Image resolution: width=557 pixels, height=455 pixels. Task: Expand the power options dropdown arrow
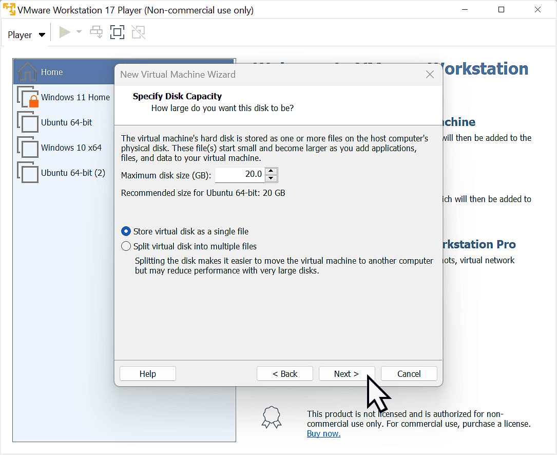coord(79,32)
